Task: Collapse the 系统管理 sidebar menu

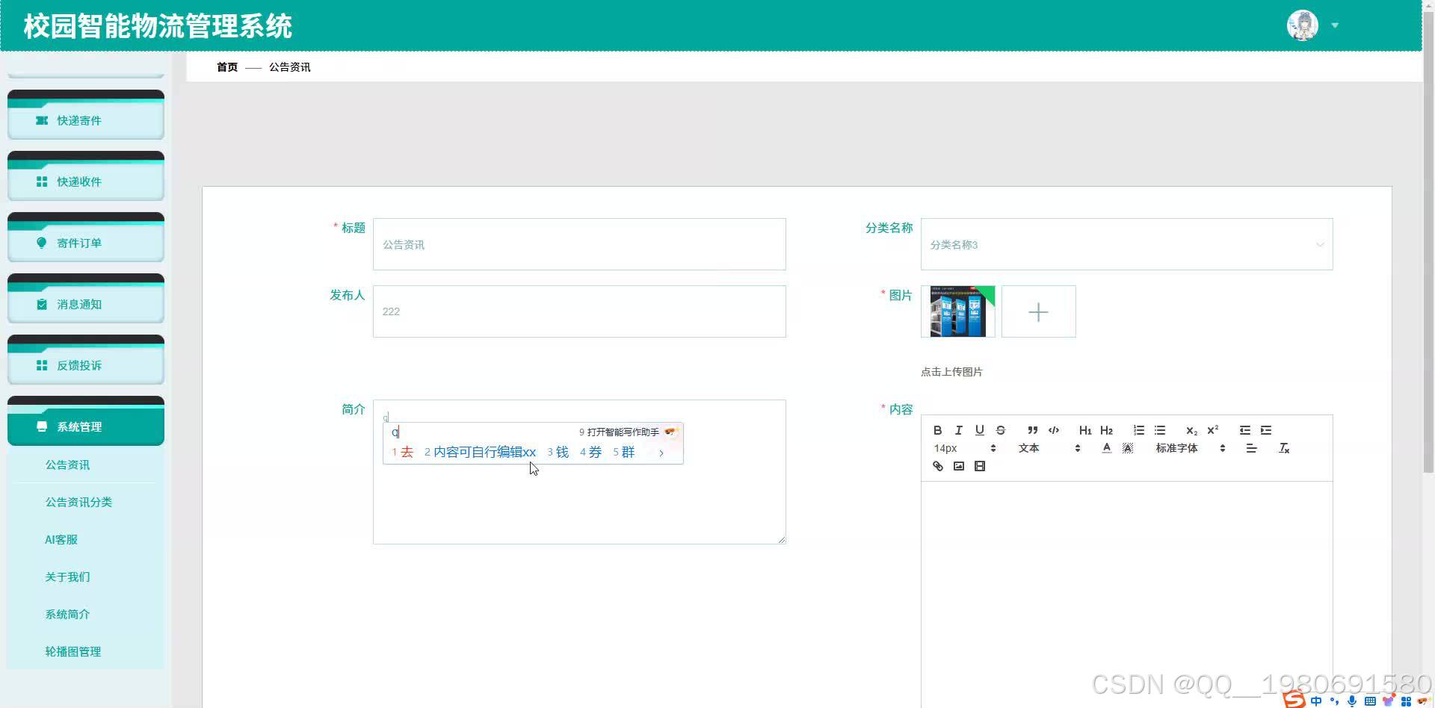Action: tap(86, 426)
